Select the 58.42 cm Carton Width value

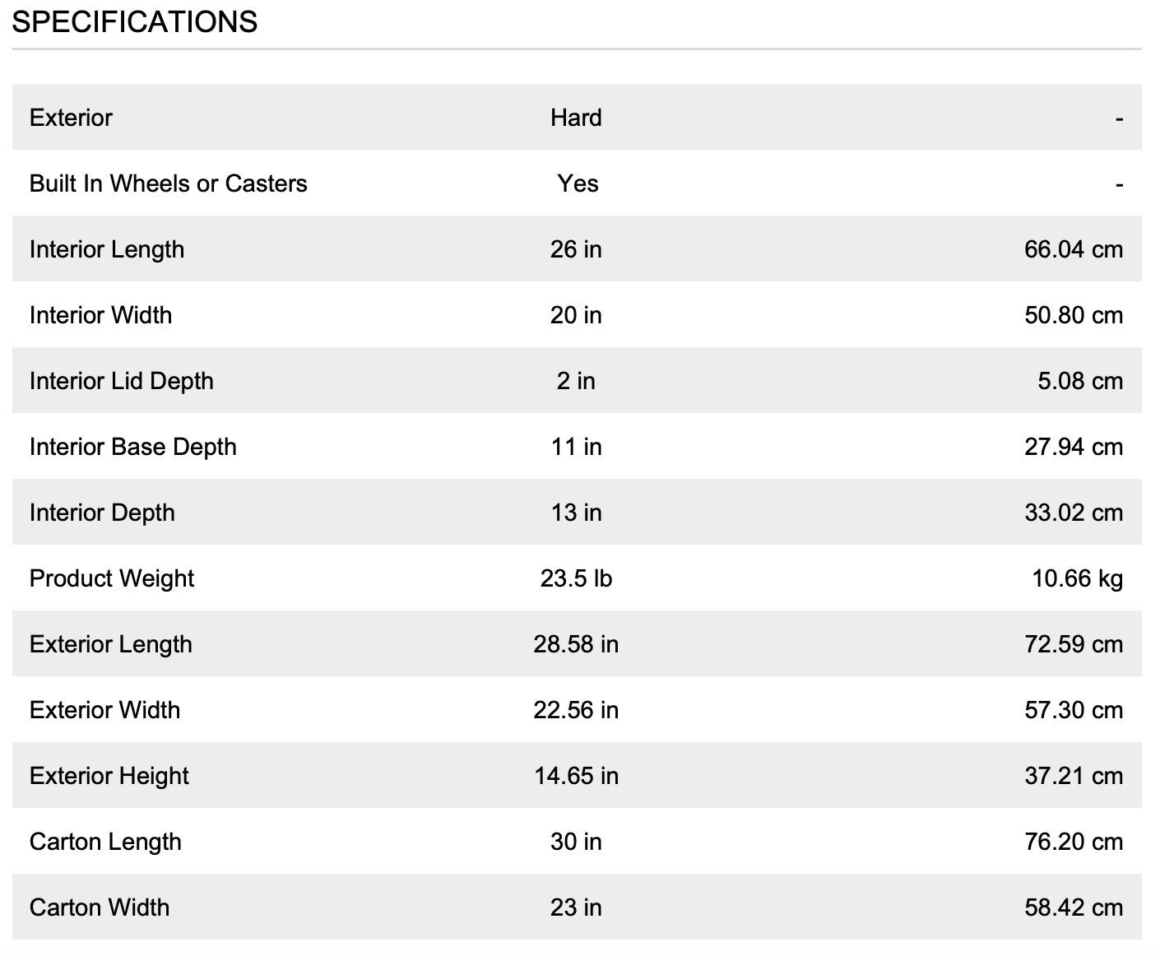coord(1073,907)
